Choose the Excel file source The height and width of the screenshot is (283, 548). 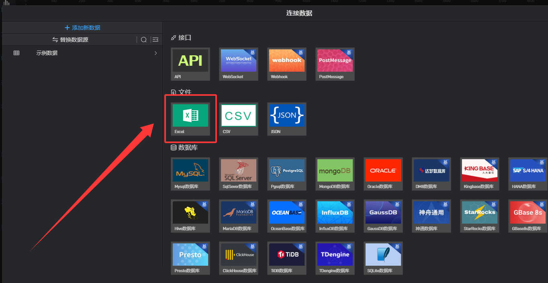click(x=190, y=119)
